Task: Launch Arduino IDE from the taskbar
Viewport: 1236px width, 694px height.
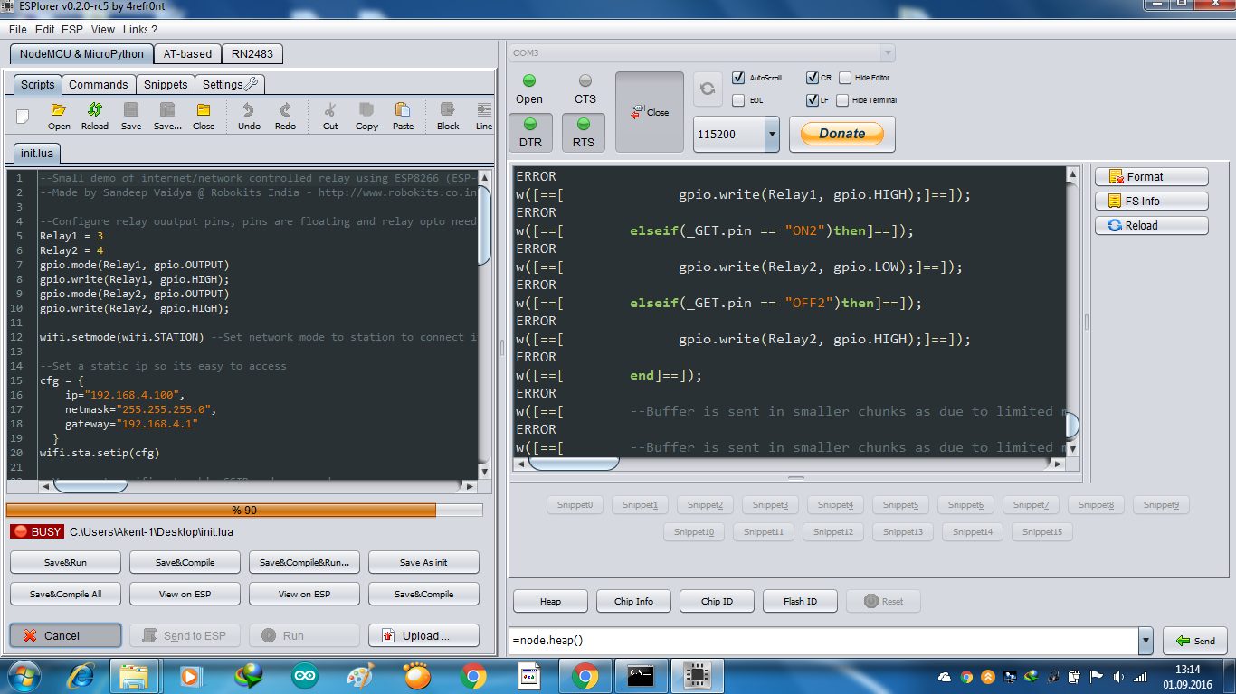Action: (305, 675)
